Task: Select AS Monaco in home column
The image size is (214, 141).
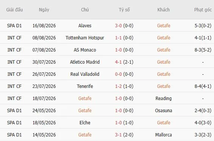Action: click(85, 50)
